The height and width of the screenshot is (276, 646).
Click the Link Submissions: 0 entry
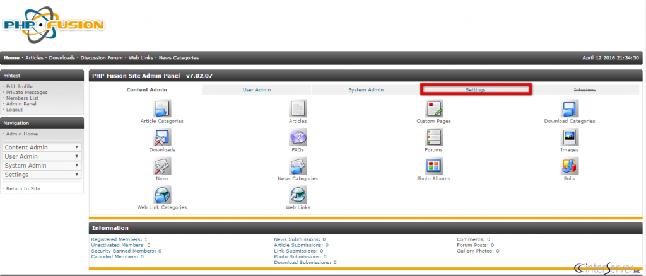pos(298,251)
